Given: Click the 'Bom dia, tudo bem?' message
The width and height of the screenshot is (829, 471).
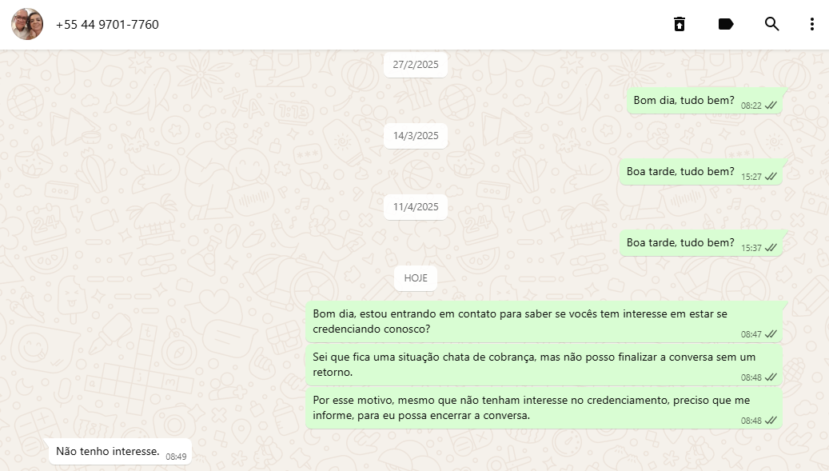Looking at the screenshot, I should click(x=705, y=101).
